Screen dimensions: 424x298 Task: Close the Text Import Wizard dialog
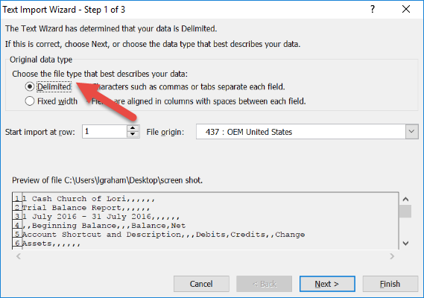pyautogui.click(x=406, y=10)
